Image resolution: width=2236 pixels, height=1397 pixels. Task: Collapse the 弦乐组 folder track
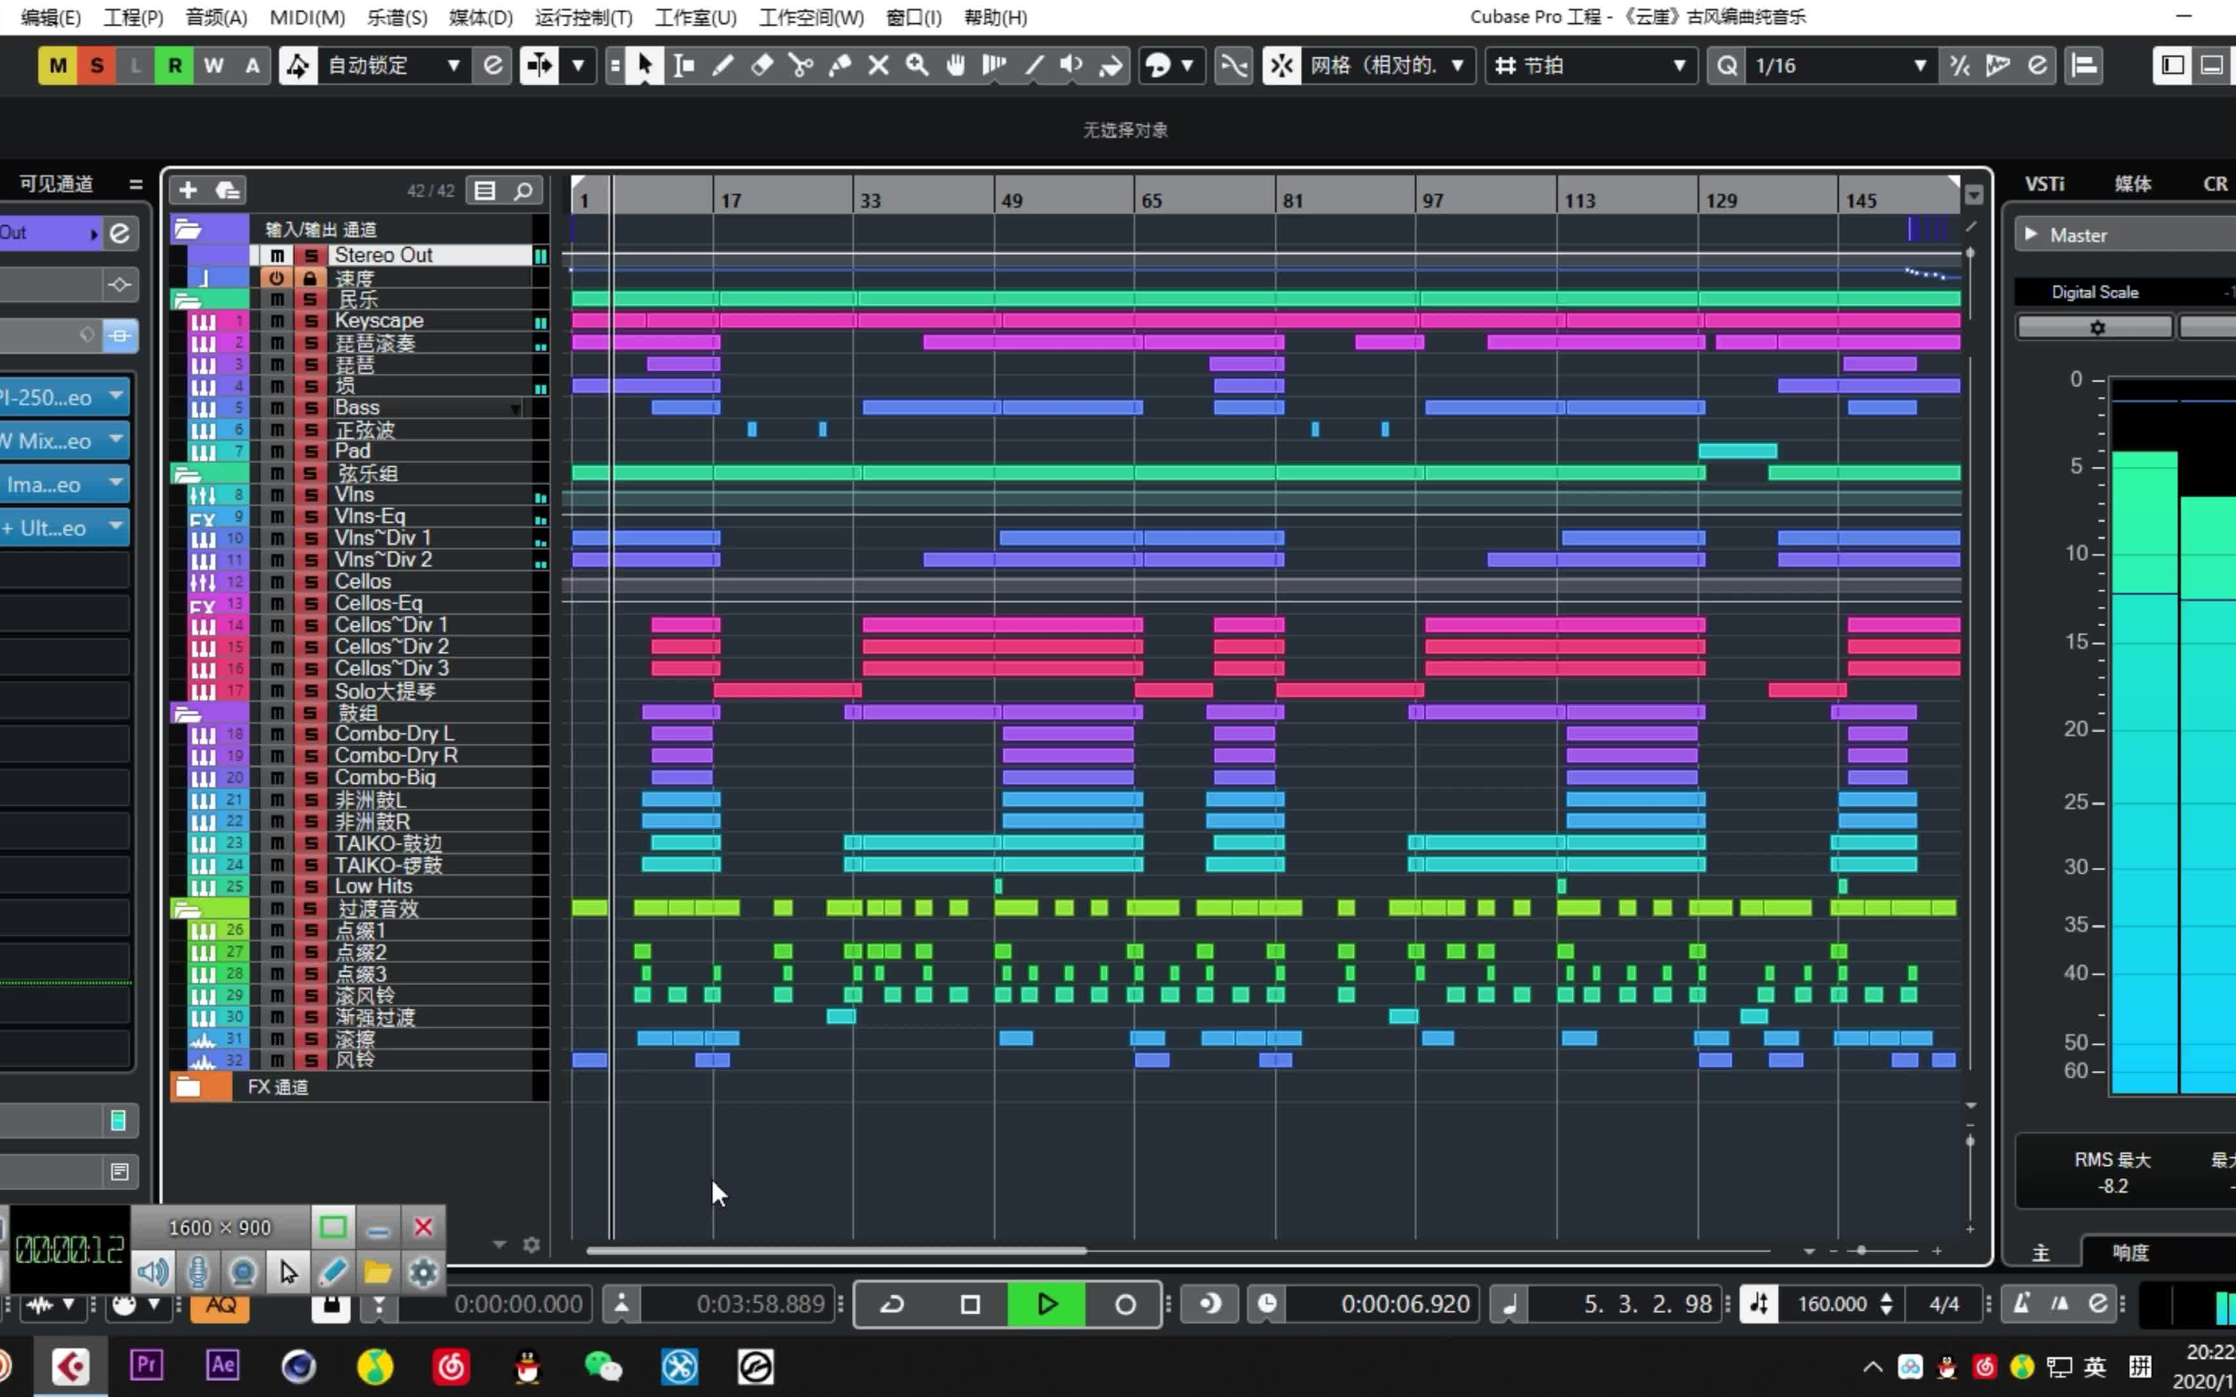(188, 474)
